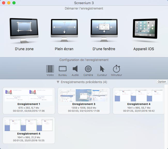Open Caméra configuration
The width and height of the screenshot is (168, 149).
(88, 69)
